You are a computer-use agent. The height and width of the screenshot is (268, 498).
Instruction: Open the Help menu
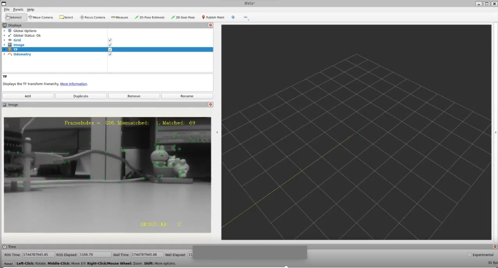pyautogui.click(x=30, y=9)
